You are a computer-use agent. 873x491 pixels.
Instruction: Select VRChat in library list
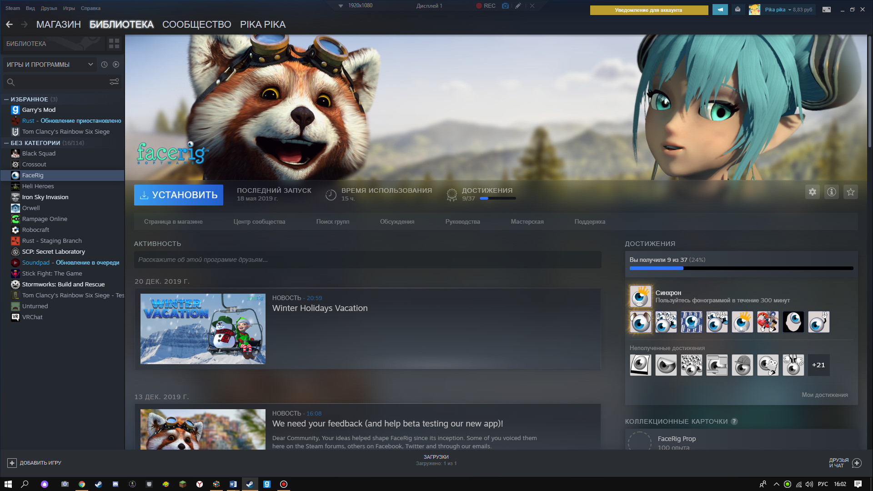(x=62, y=317)
